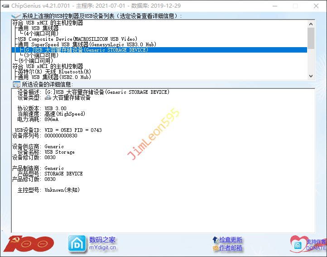This screenshot has width=327, height=257.
Task: Click the USB device list header icon
Action: point(16,16)
